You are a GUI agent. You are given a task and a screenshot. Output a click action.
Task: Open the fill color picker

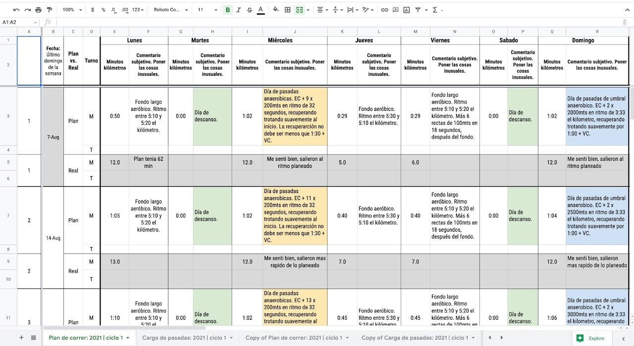tap(276, 10)
